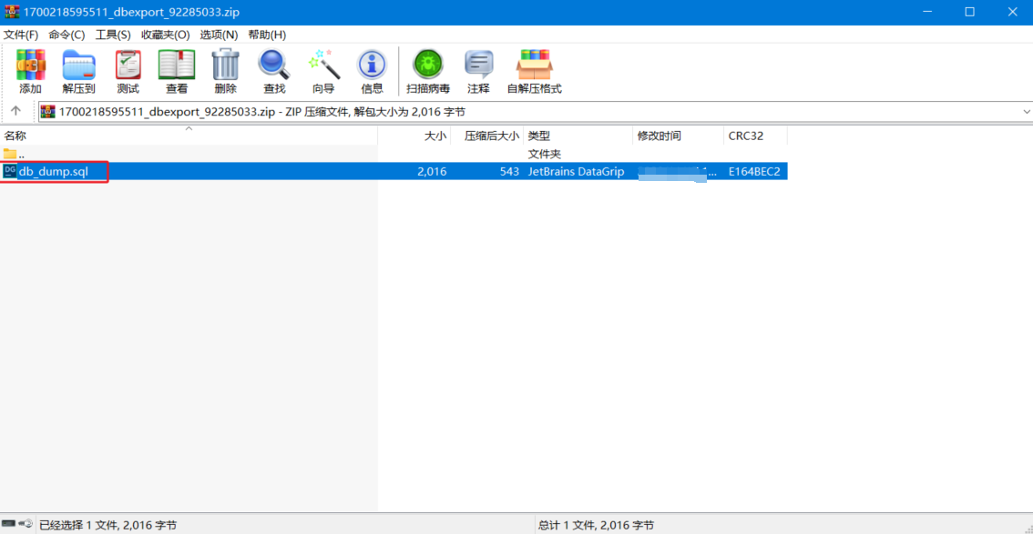
Task: Click the Add (添加) toolbar icon
Action: [30, 65]
